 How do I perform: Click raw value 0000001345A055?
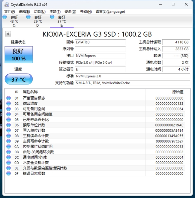pyautogui.click(x=169, y=136)
